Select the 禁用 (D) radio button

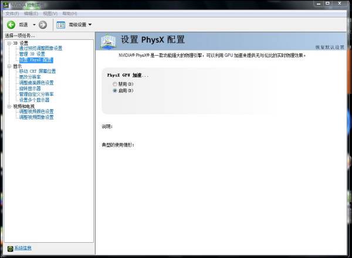tap(115, 84)
